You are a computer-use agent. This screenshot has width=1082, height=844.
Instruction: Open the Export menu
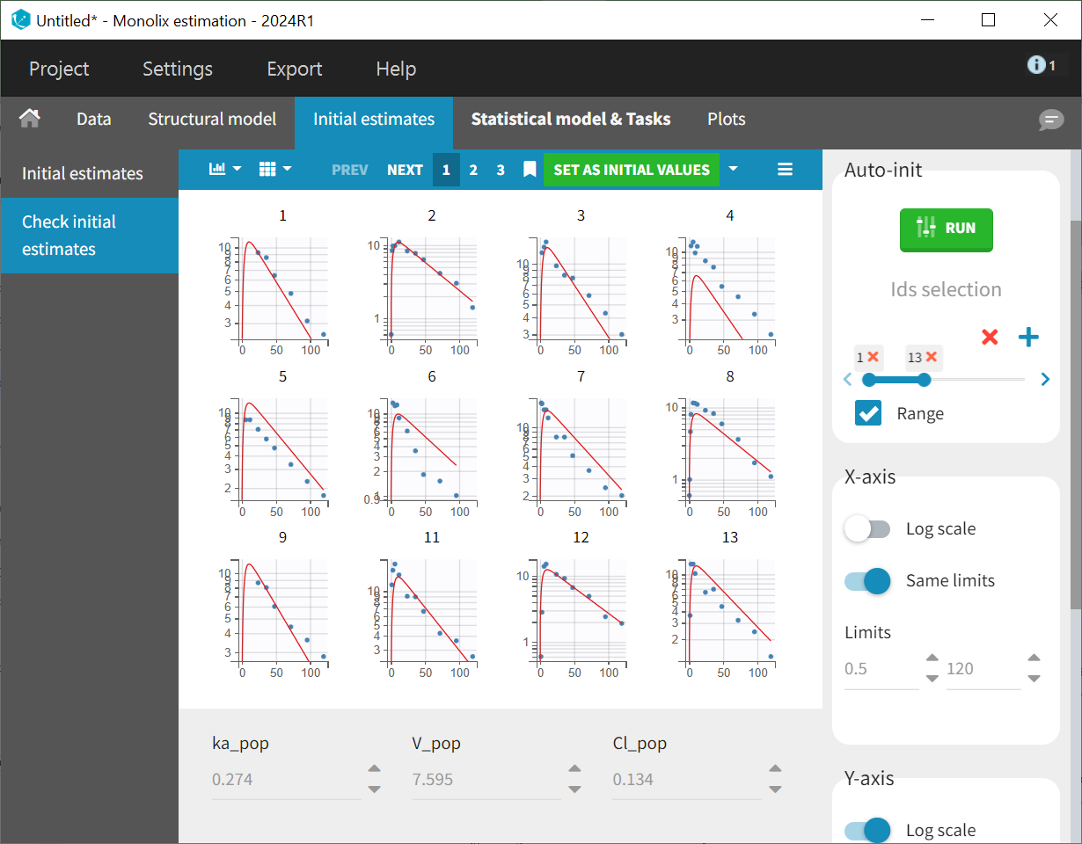coord(294,69)
